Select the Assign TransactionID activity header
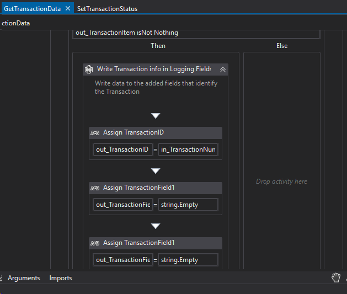Viewport: 347px width, 294px height. 156,132
